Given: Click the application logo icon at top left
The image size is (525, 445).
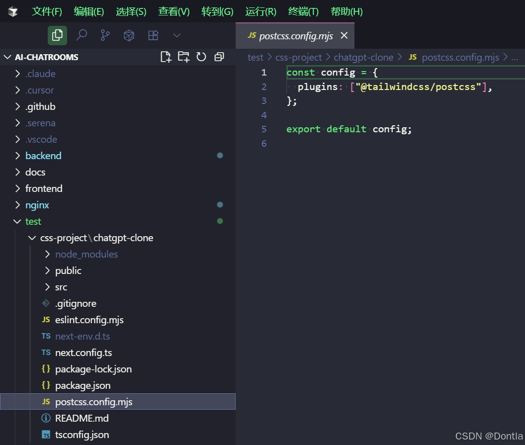Looking at the screenshot, I should point(13,12).
